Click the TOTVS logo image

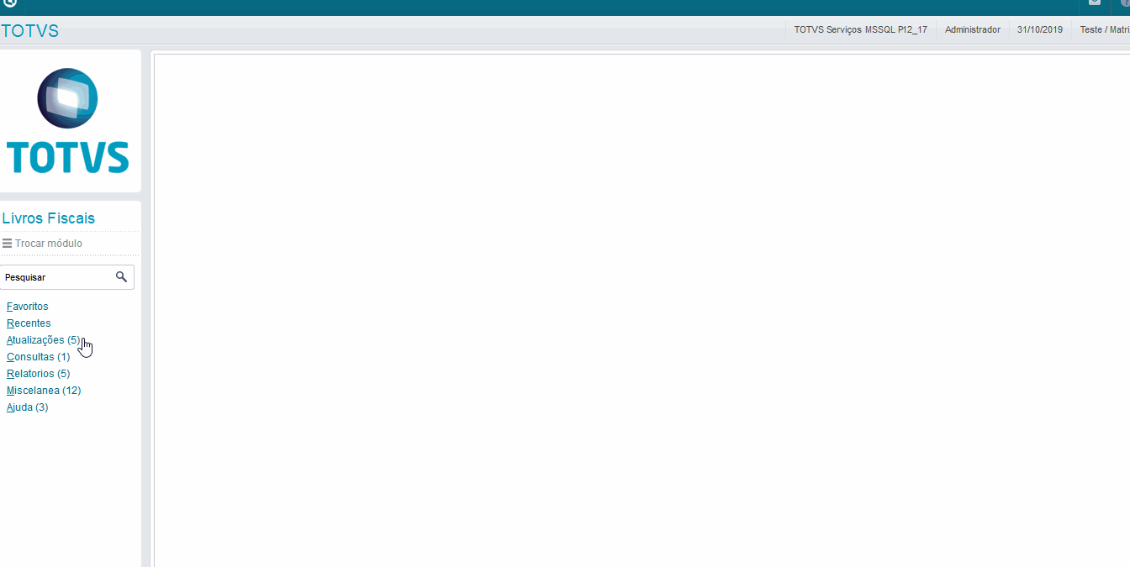tap(68, 121)
